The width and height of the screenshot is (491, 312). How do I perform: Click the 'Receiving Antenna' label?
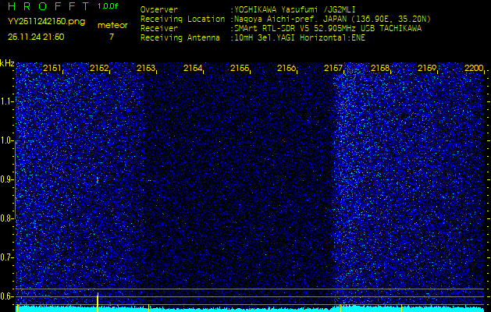tap(180, 38)
